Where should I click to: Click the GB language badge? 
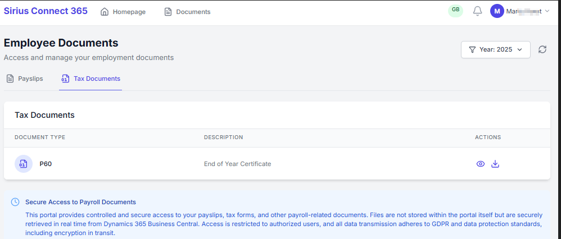pyautogui.click(x=455, y=10)
